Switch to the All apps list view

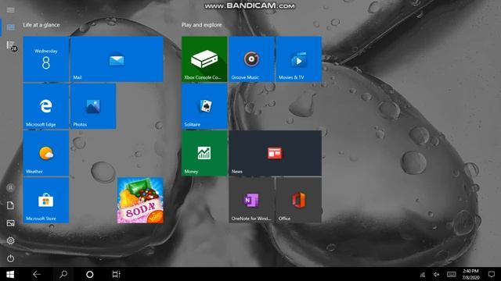[x=11, y=45]
